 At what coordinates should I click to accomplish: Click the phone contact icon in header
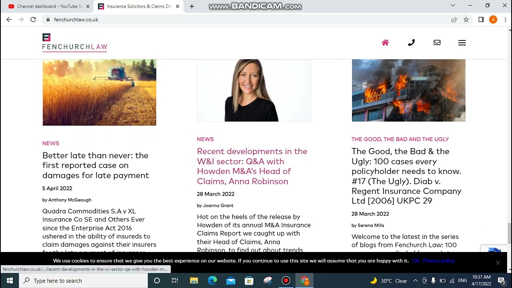(x=411, y=42)
